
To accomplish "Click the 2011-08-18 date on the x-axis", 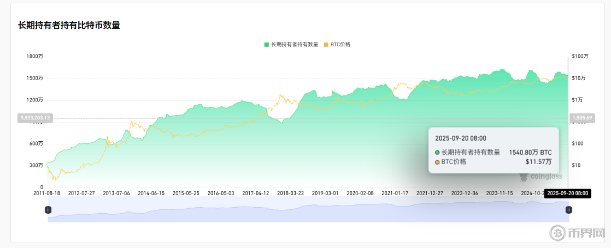I will [48, 193].
